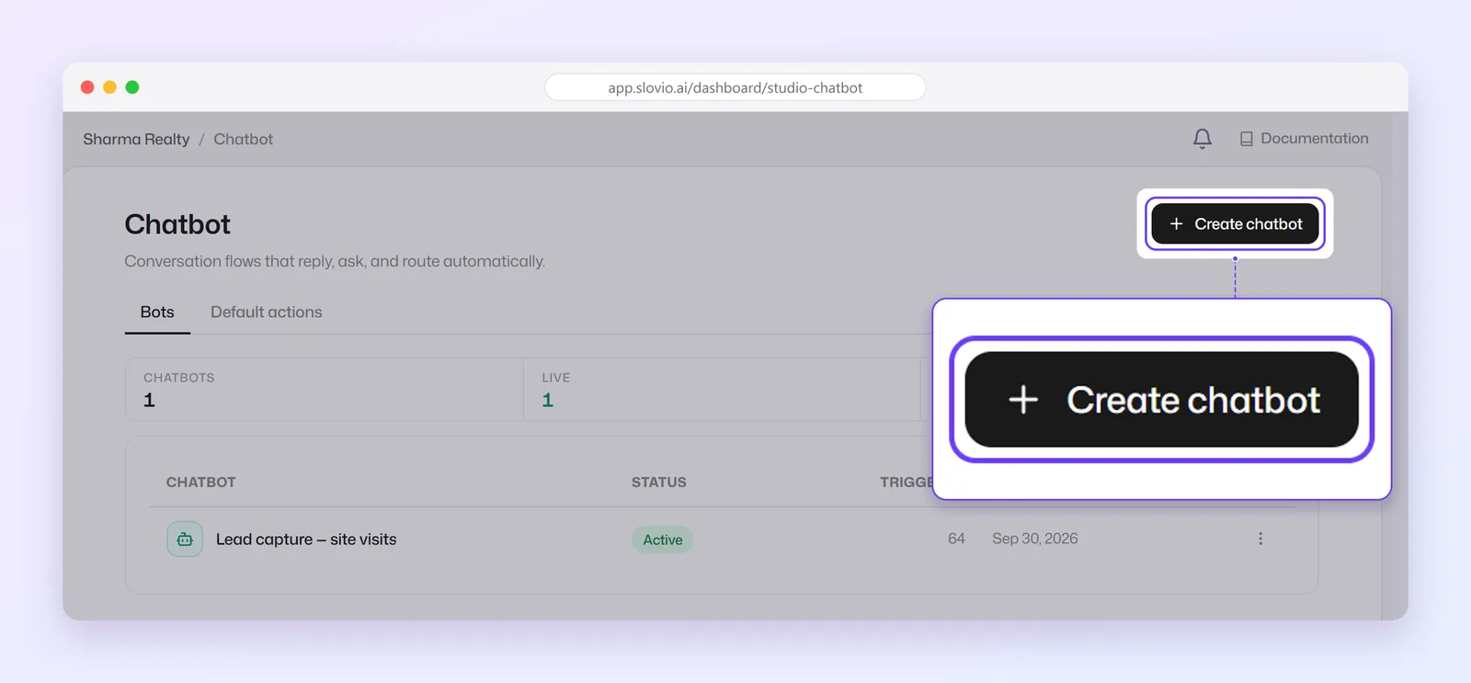1471x683 pixels.
Task: Click the STATUS column header
Action: 659,483
